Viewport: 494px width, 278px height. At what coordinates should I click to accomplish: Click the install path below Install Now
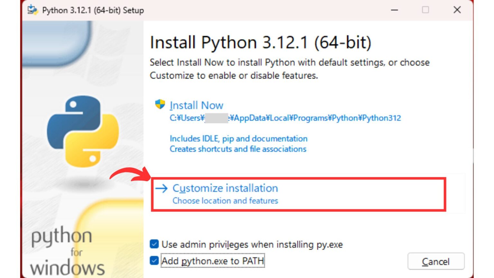tap(285, 118)
